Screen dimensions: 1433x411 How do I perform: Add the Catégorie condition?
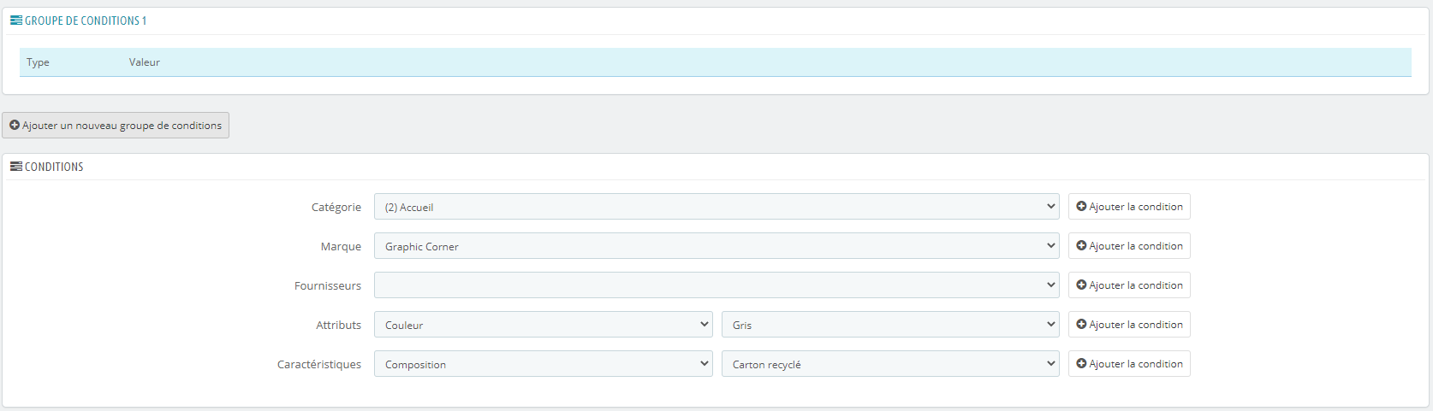click(1129, 207)
